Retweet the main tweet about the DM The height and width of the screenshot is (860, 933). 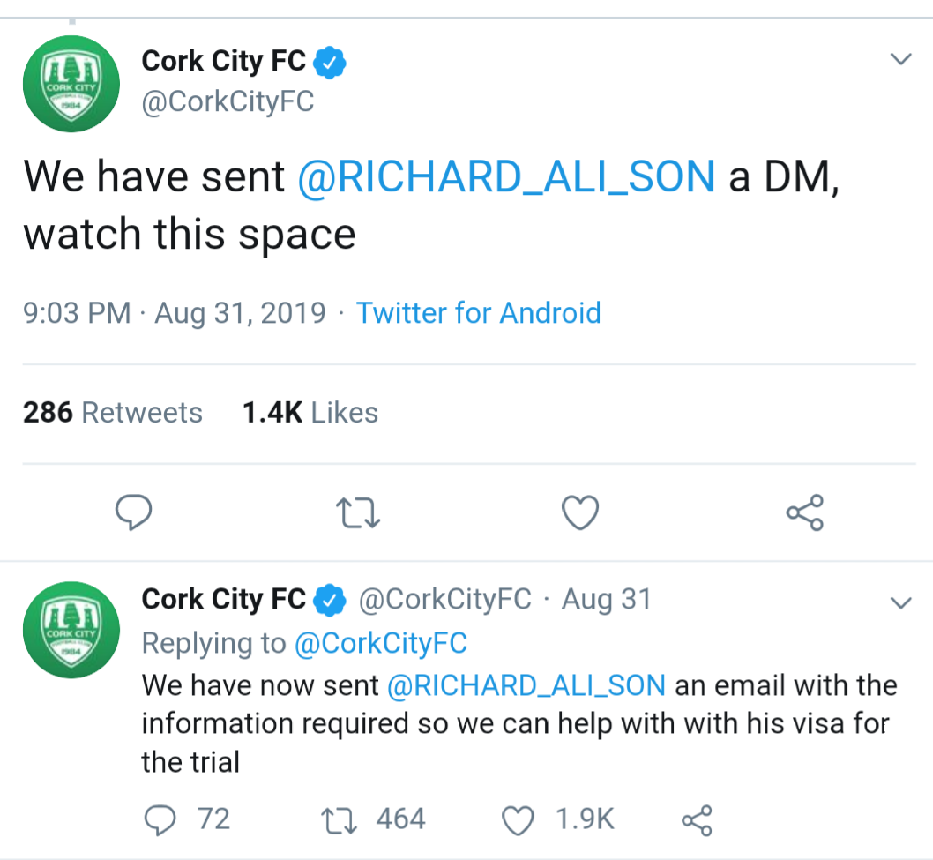[358, 513]
